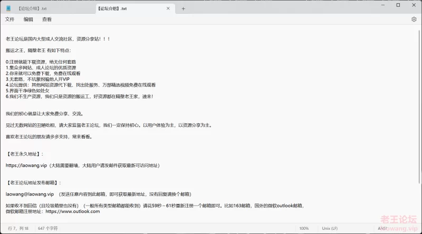Click the 行 7, 列 18 cursor position
The image size is (422, 234).
18,228
